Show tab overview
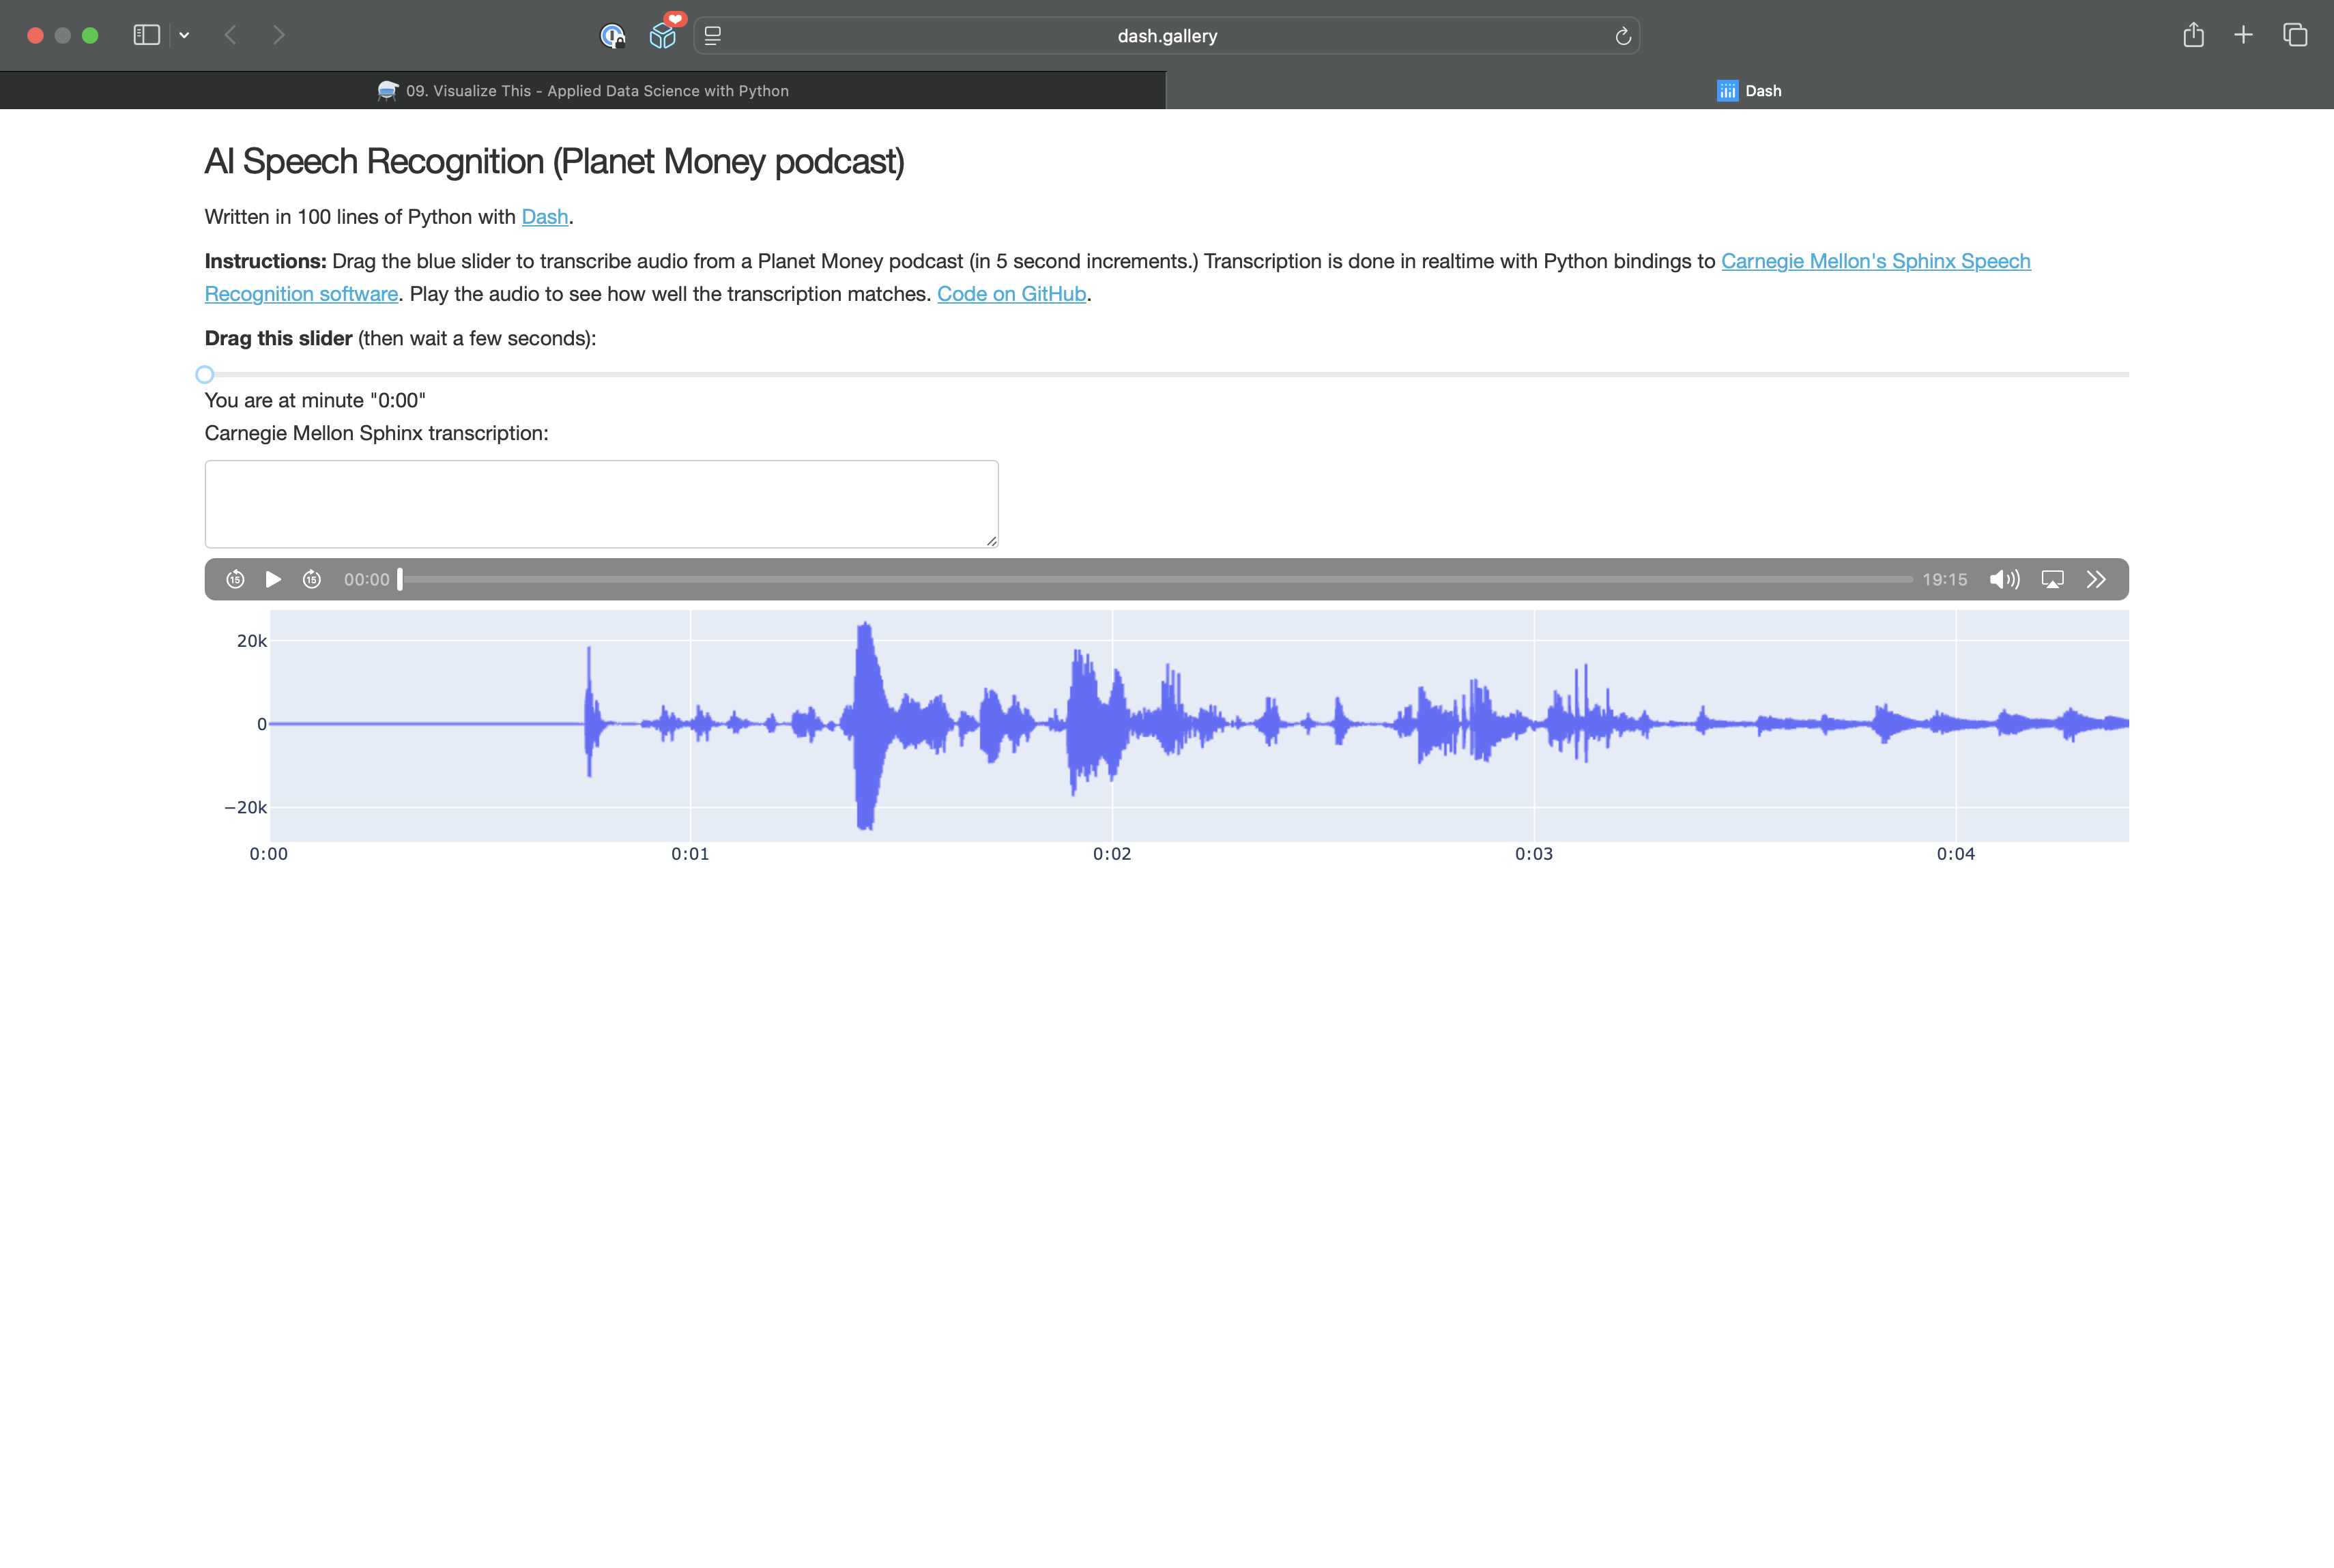Image resolution: width=2334 pixels, height=1568 pixels. point(2294,35)
